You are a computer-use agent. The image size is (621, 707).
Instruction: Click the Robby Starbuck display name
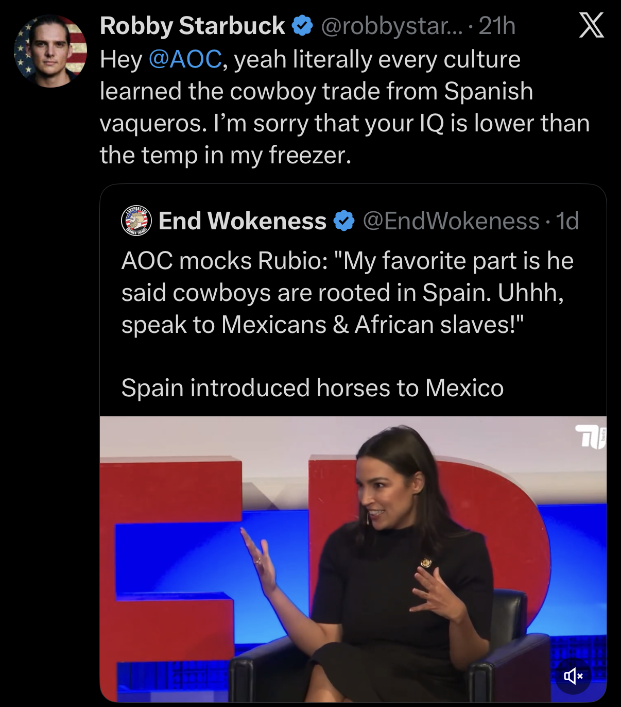[191, 26]
